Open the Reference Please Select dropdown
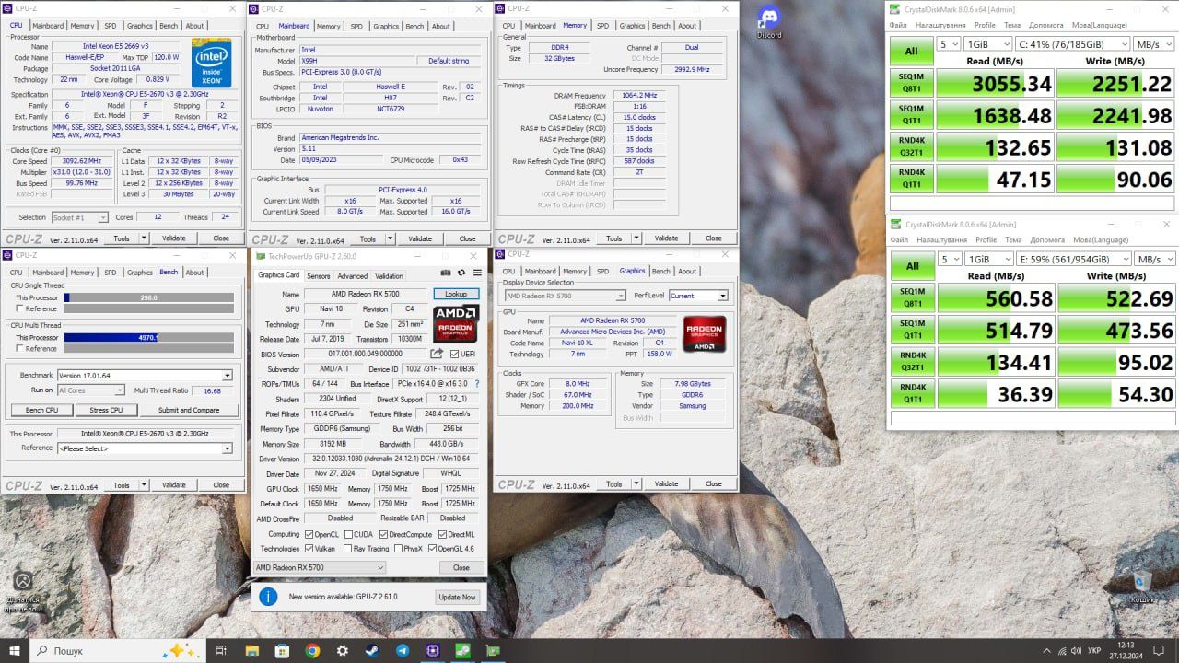The height and width of the screenshot is (663, 1179). click(x=145, y=448)
